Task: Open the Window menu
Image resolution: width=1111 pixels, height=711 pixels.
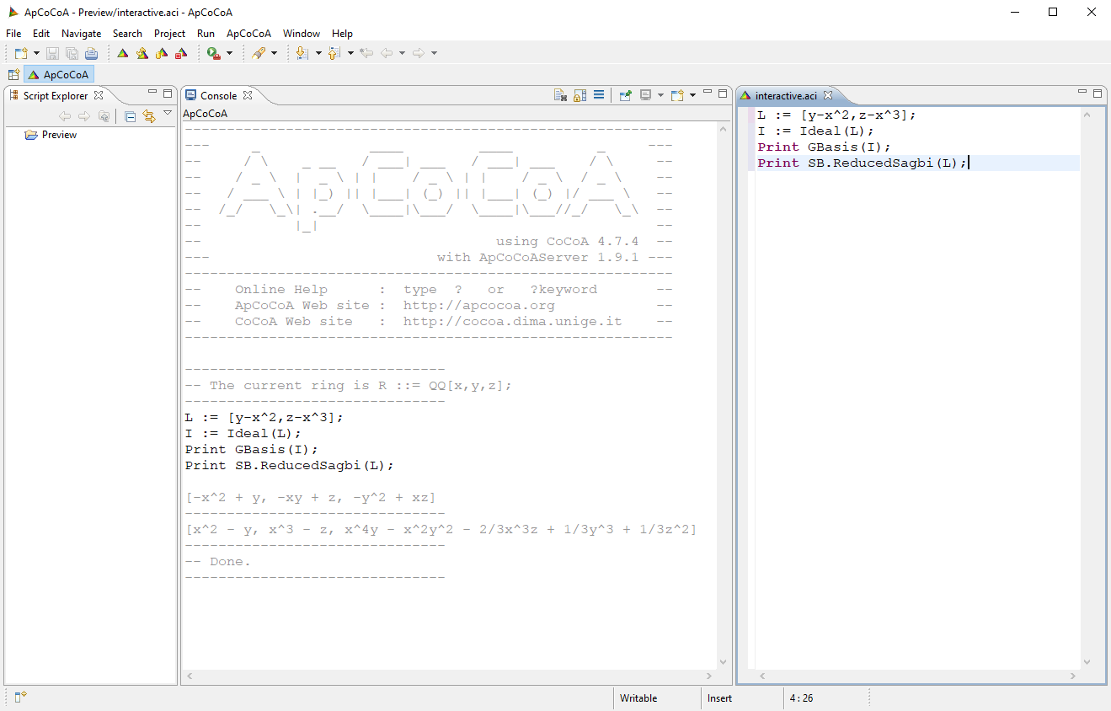Action: click(x=302, y=34)
